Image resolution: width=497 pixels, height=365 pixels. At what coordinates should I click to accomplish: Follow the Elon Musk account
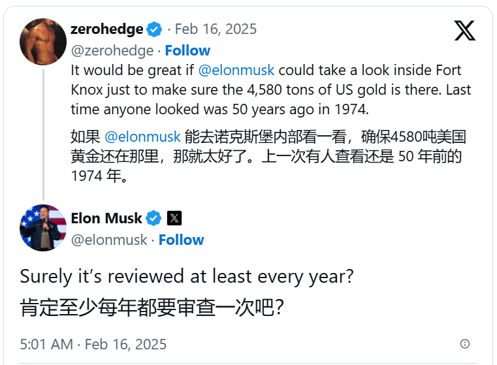181,240
